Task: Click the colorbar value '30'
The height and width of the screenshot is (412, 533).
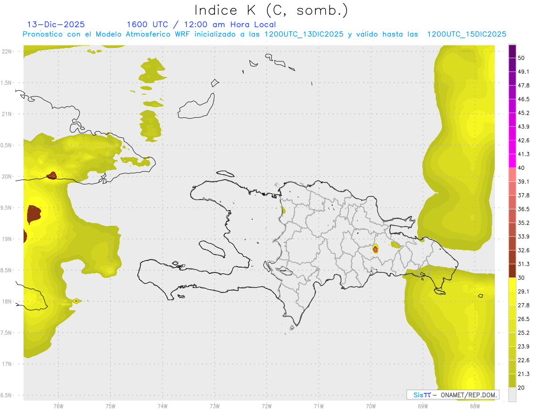Action: pos(521,278)
